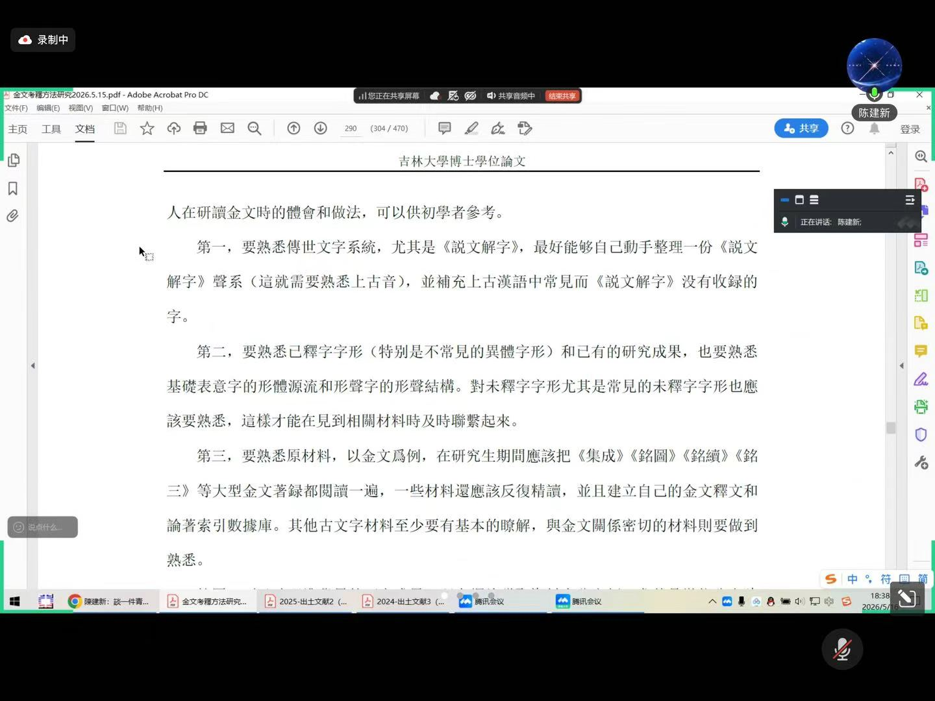Switch floating panel to minimized bar view
This screenshot has height=701, width=935.
click(784, 200)
